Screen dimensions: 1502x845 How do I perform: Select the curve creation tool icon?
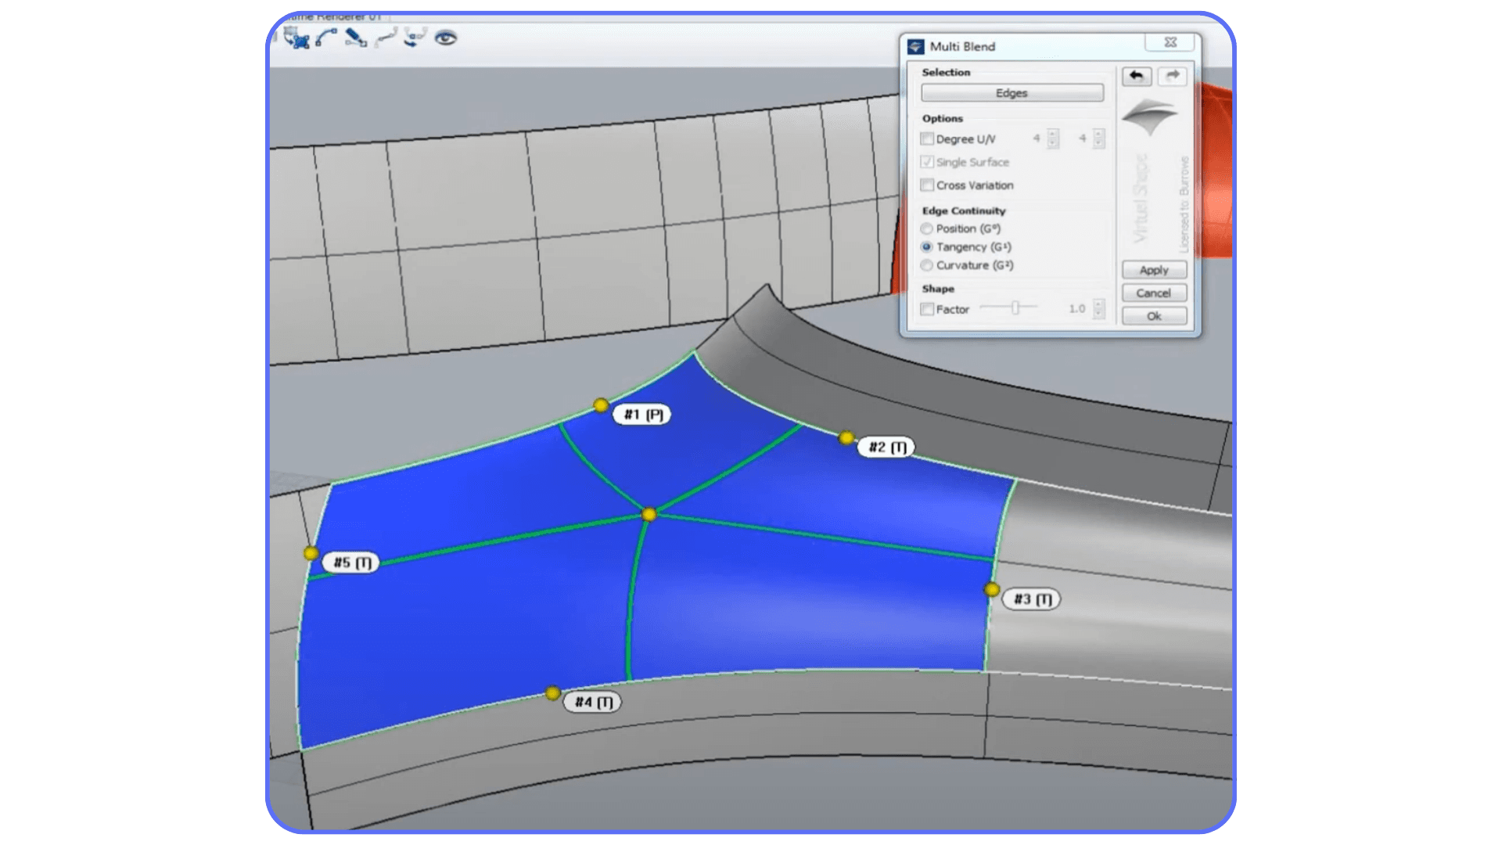pyautogui.click(x=326, y=38)
